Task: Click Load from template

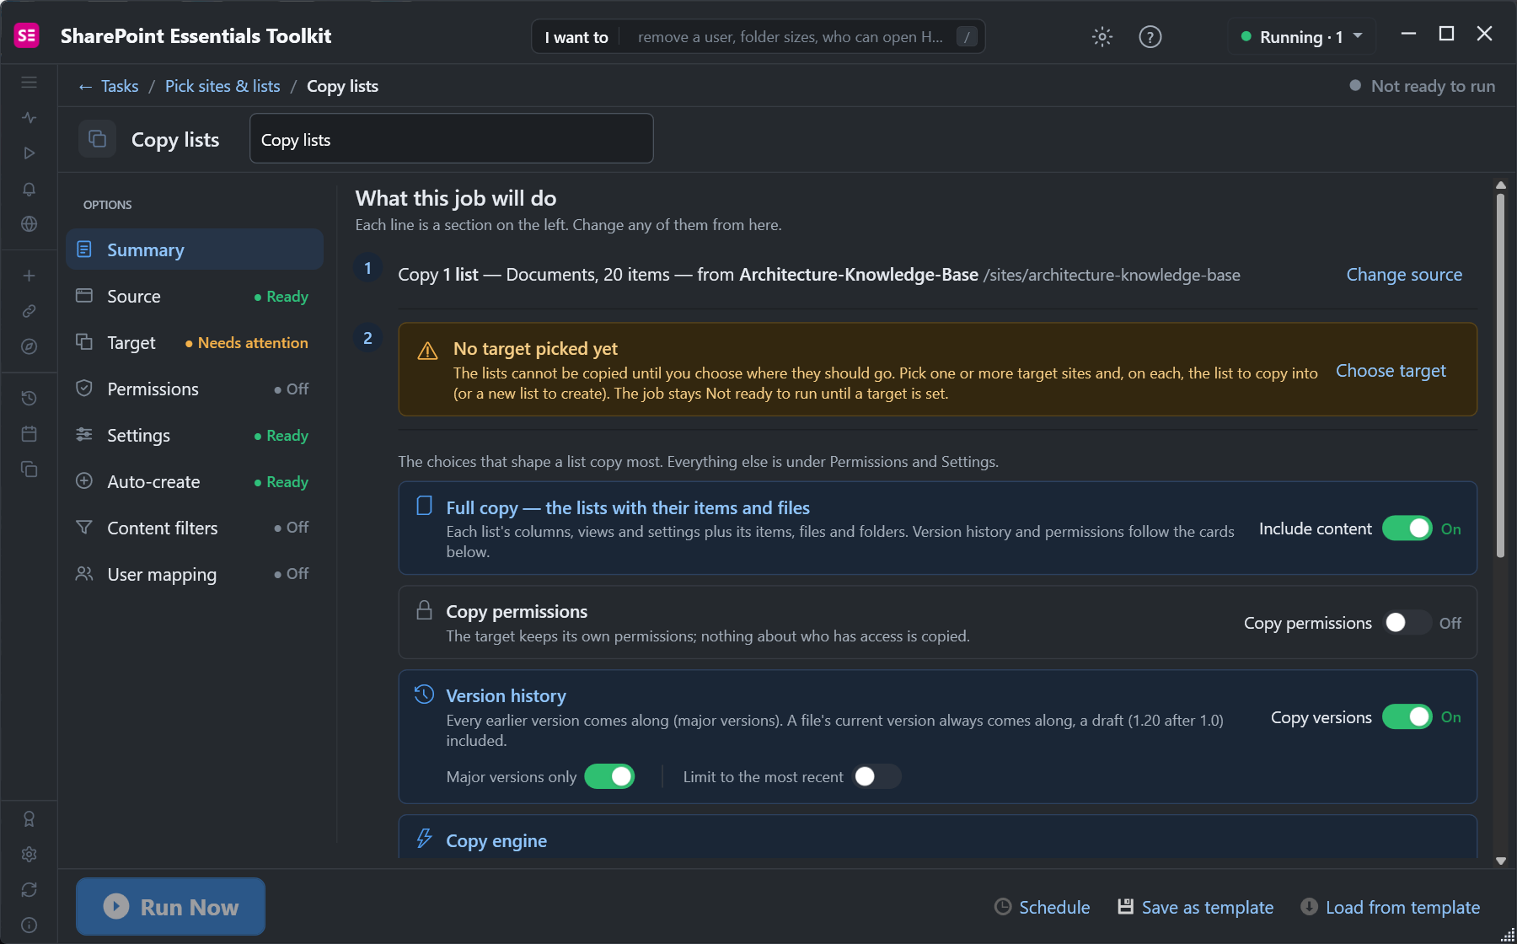Action: 1390,907
